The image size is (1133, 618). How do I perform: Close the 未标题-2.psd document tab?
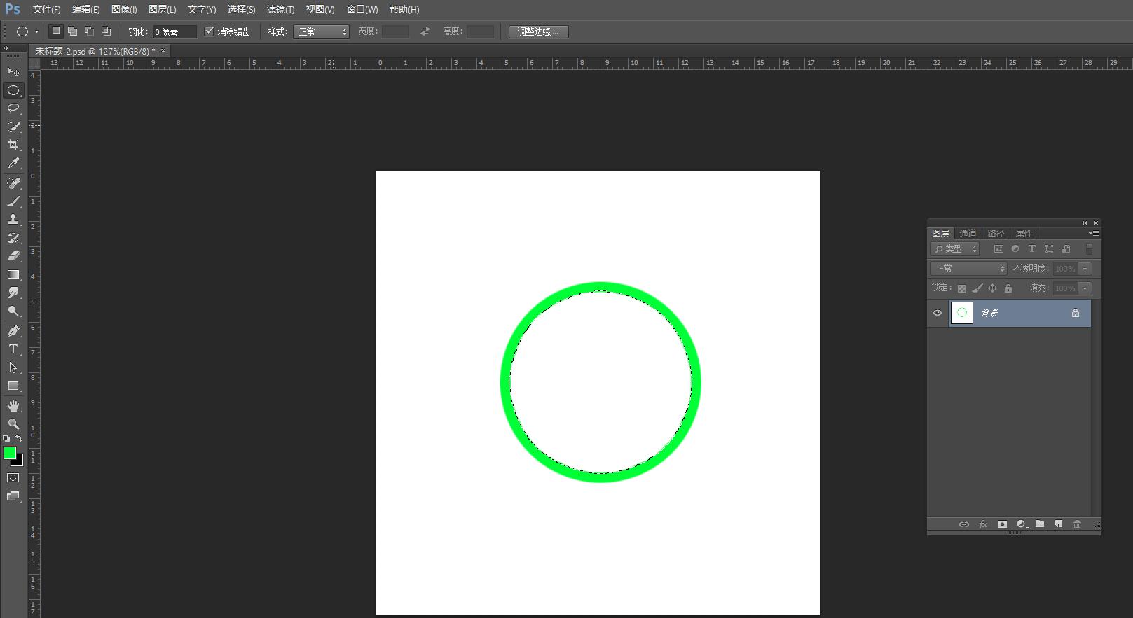pos(163,51)
